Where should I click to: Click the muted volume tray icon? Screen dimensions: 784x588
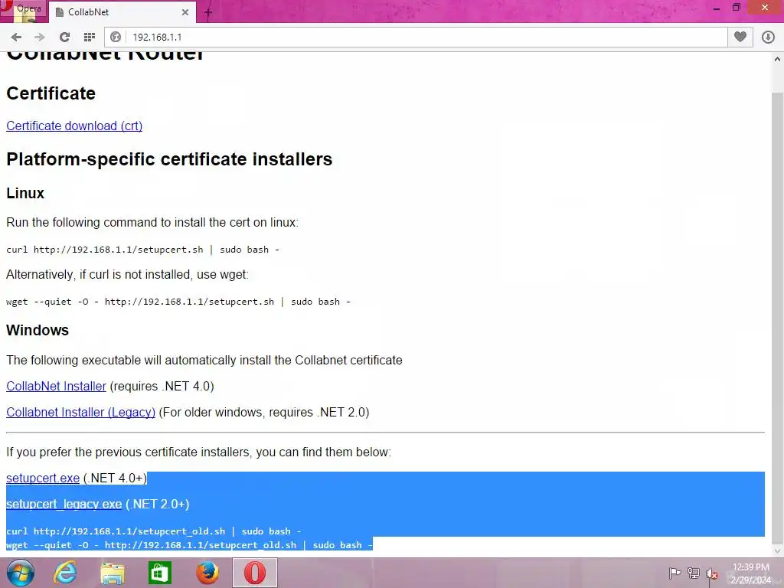711,573
